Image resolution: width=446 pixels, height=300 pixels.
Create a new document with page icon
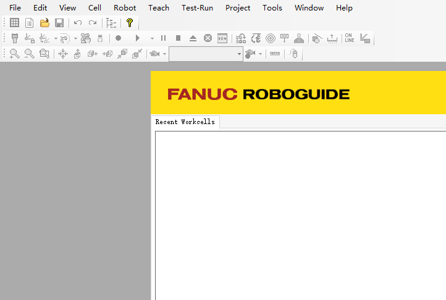[29, 23]
